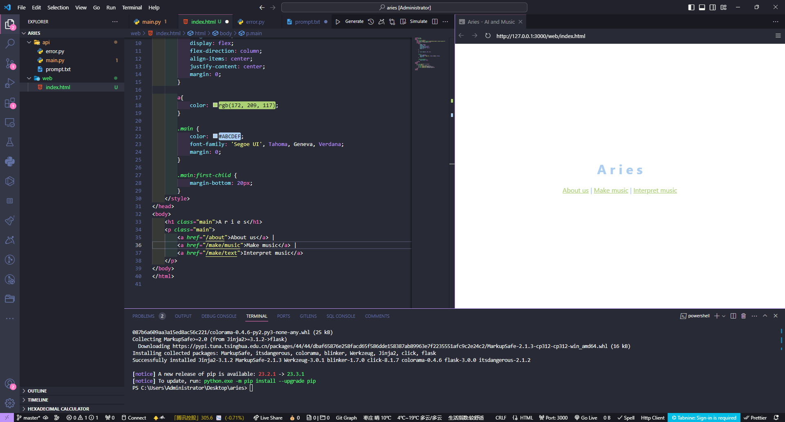Open the Testing flask view
Viewport: 785px width, 422px height.
tap(10, 142)
